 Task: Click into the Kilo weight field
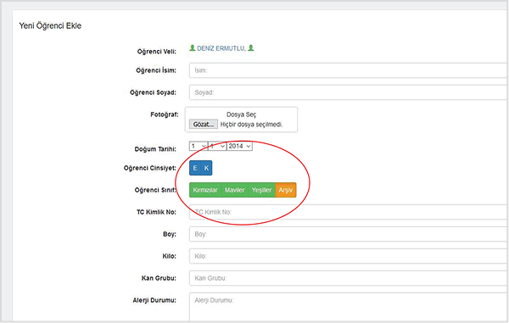click(349, 256)
